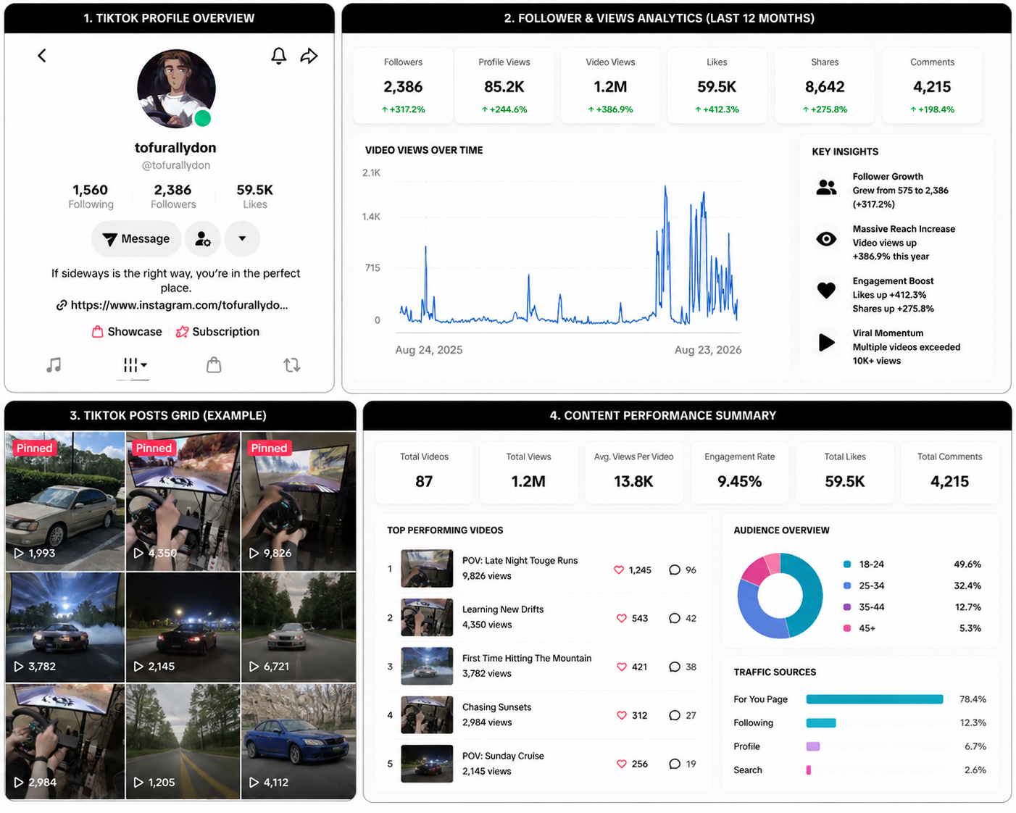Click the eye icon for Massive Reach Increase
Screen dimensions: 1016x813
[x=826, y=239]
